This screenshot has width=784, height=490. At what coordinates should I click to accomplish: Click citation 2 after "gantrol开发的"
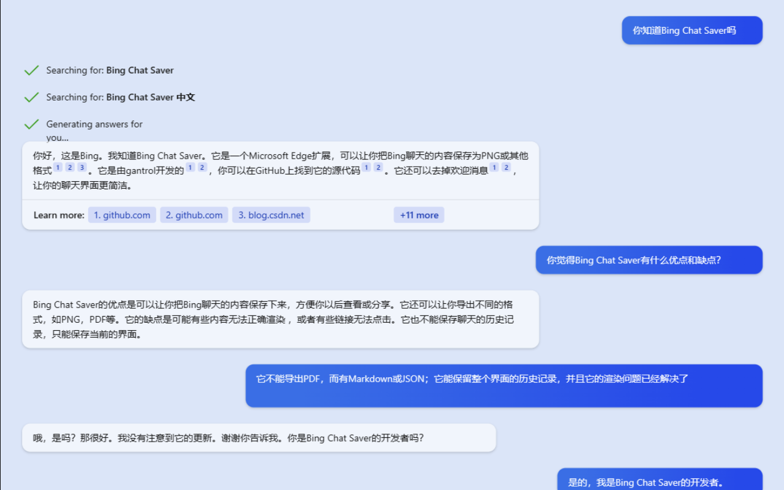click(x=203, y=167)
